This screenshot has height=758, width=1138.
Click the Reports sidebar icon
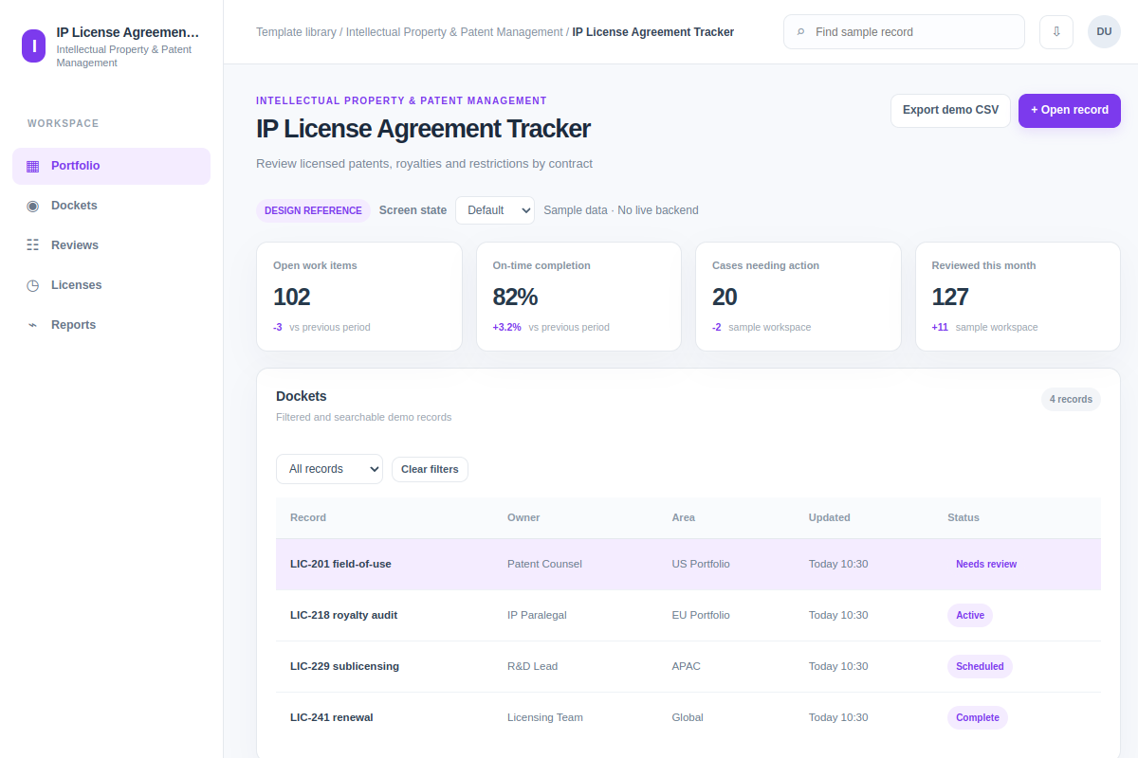coord(33,325)
